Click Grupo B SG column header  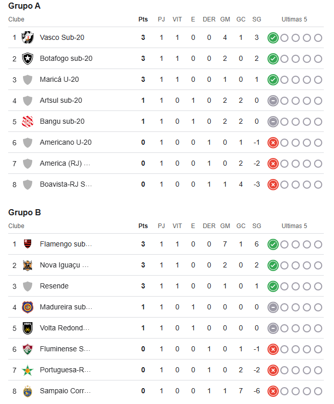(x=257, y=226)
